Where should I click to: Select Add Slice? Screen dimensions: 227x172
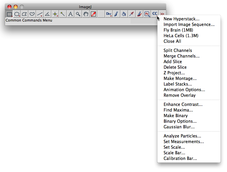(x=189, y=62)
